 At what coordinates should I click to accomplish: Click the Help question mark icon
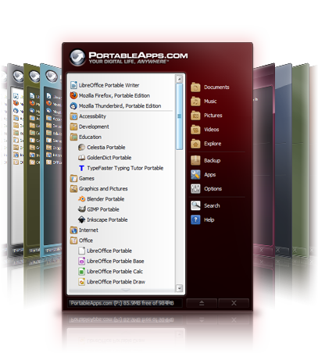pos(195,219)
